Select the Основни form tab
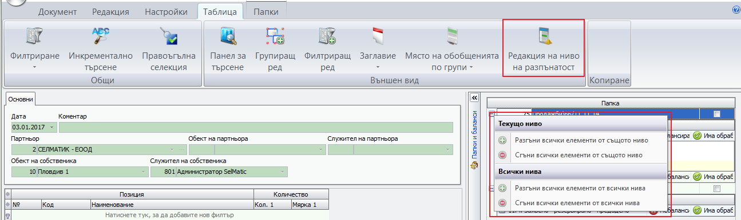This screenshot has width=741, height=220. point(21,99)
